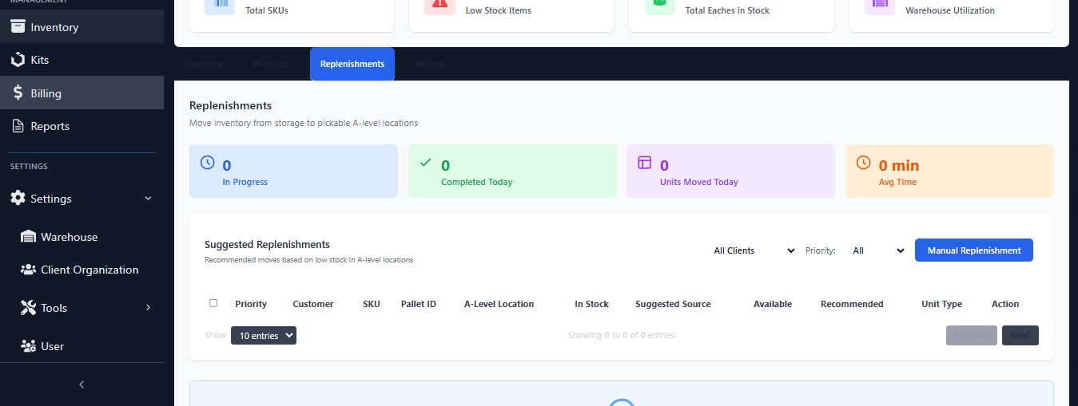This screenshot has width=1078, height=406.
Task: Collapse the sidebar with the arrow
Action: [82, 384]
